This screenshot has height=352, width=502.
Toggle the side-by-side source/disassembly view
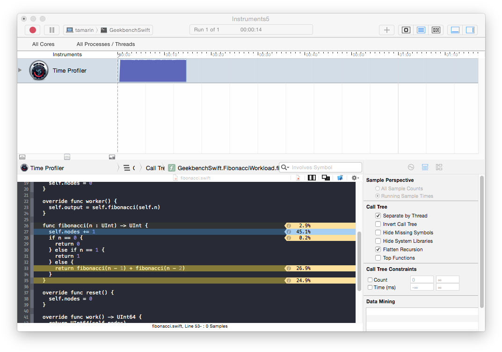[312, 178]
